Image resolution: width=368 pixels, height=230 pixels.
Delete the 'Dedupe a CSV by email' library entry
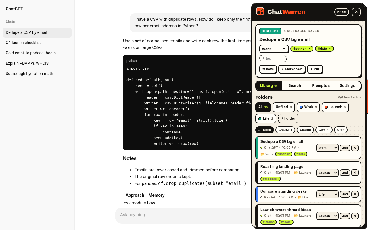click(355, 148)
